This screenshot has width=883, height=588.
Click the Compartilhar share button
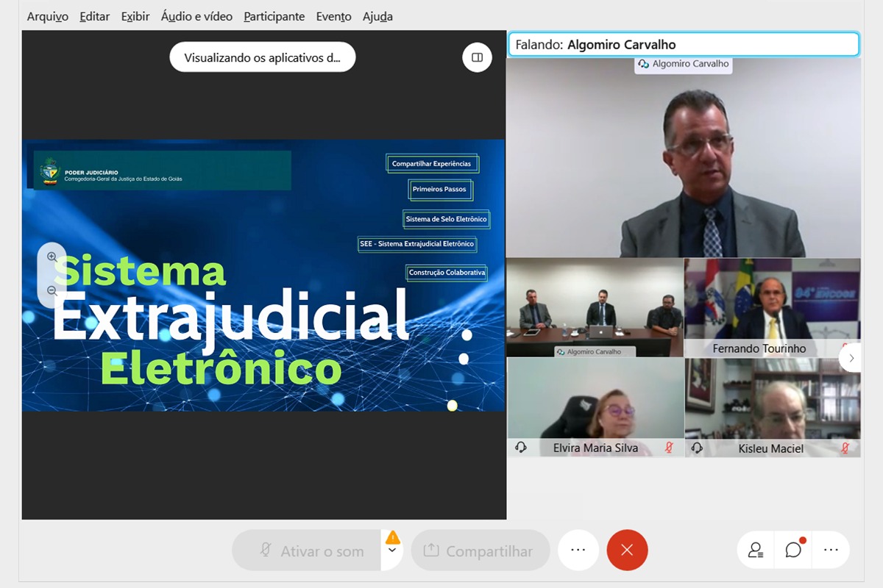480,551
